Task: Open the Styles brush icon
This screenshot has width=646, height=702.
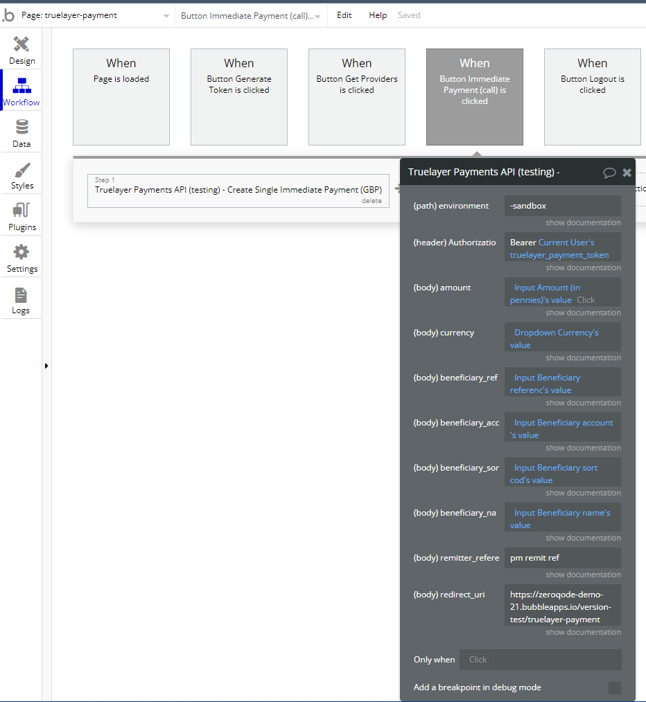Action: (x=22, y=170)
